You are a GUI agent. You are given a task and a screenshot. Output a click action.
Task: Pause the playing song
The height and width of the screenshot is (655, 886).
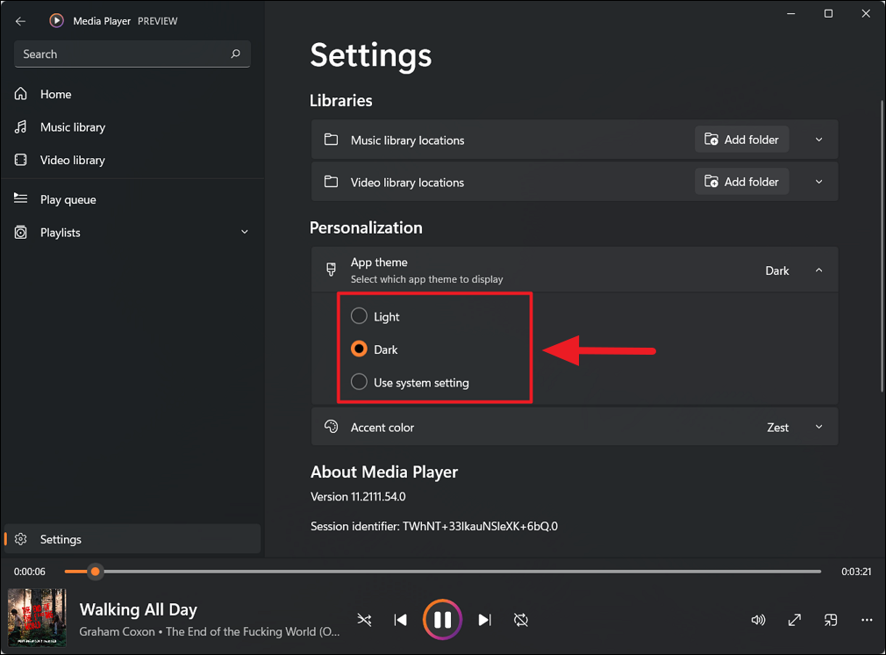(x=442, y=620)
